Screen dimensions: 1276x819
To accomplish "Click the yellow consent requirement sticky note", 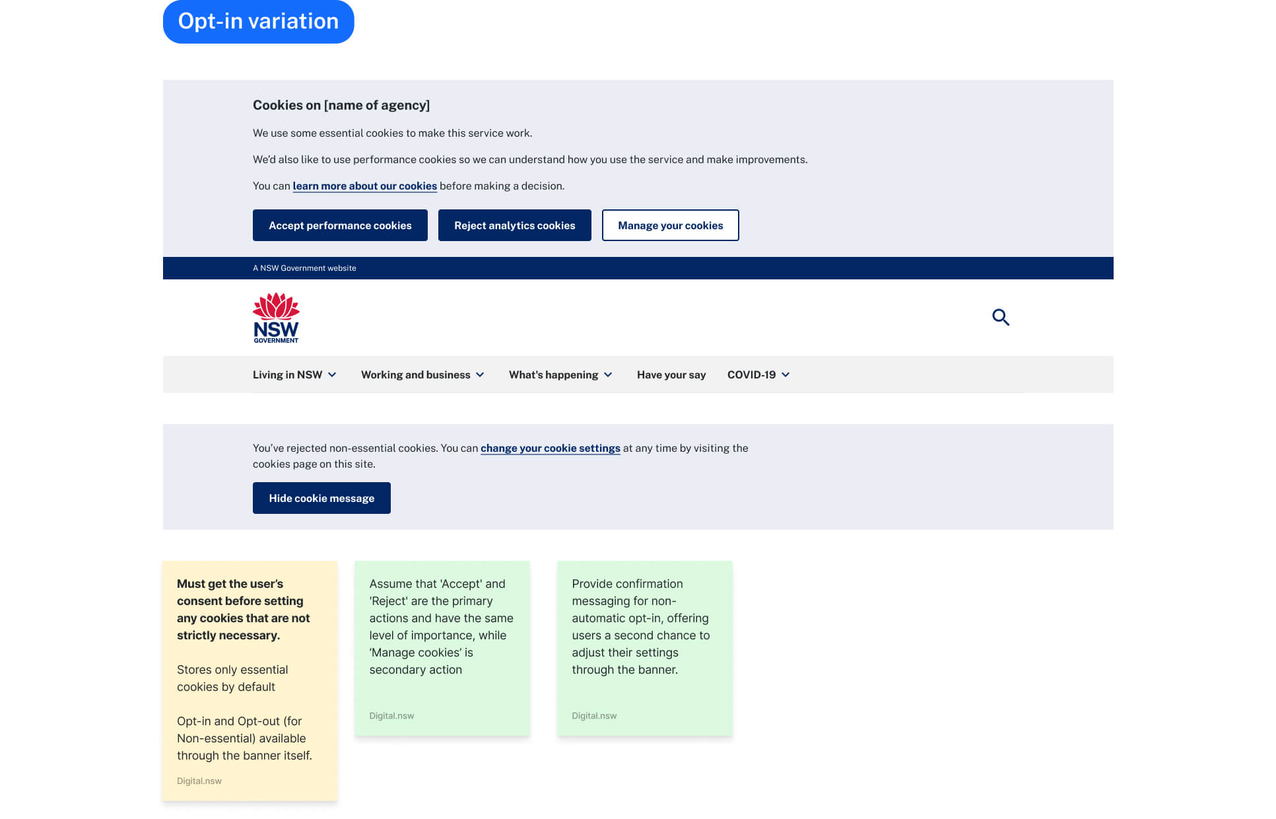I will click(x=250, y=680).
